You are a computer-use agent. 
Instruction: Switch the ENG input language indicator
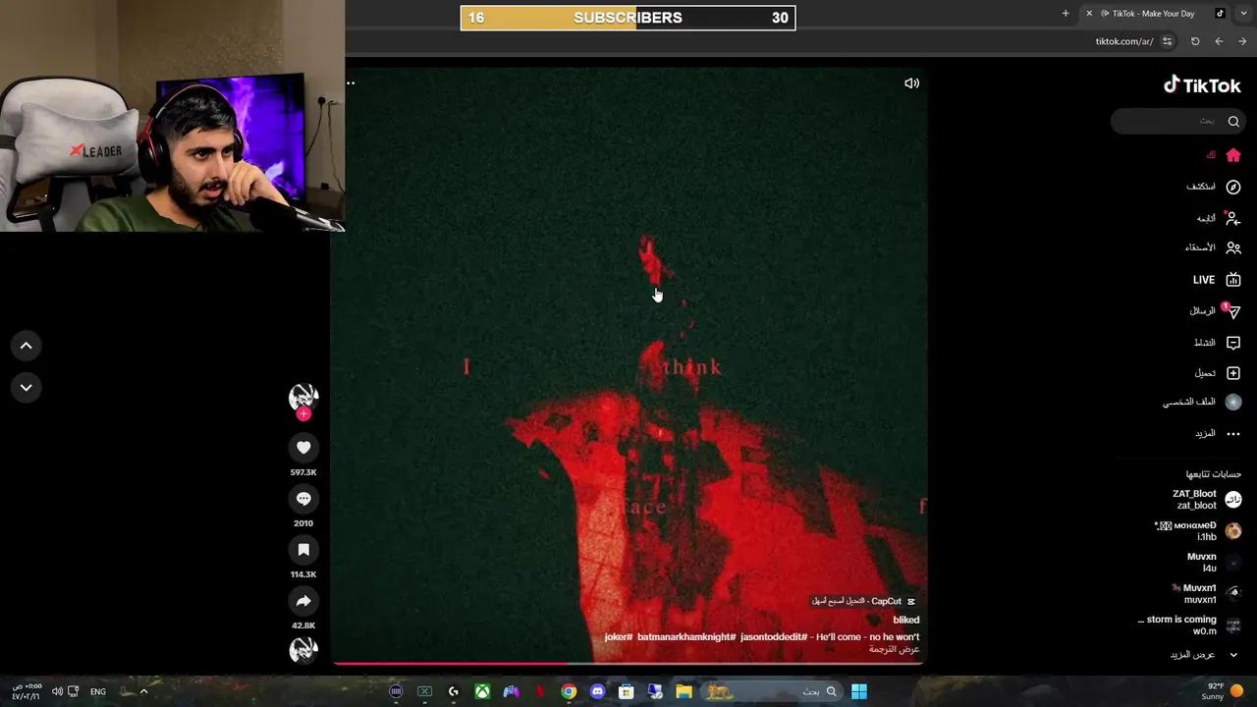click(x=98, y=691)
